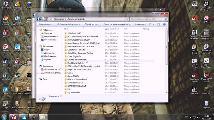Open Недавние места in the sidebar
The image size is (214, 120).
(51, 36)
